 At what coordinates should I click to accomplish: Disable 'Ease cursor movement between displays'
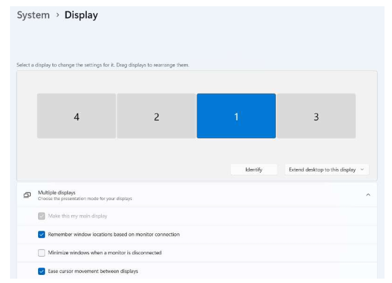point(42,271)
